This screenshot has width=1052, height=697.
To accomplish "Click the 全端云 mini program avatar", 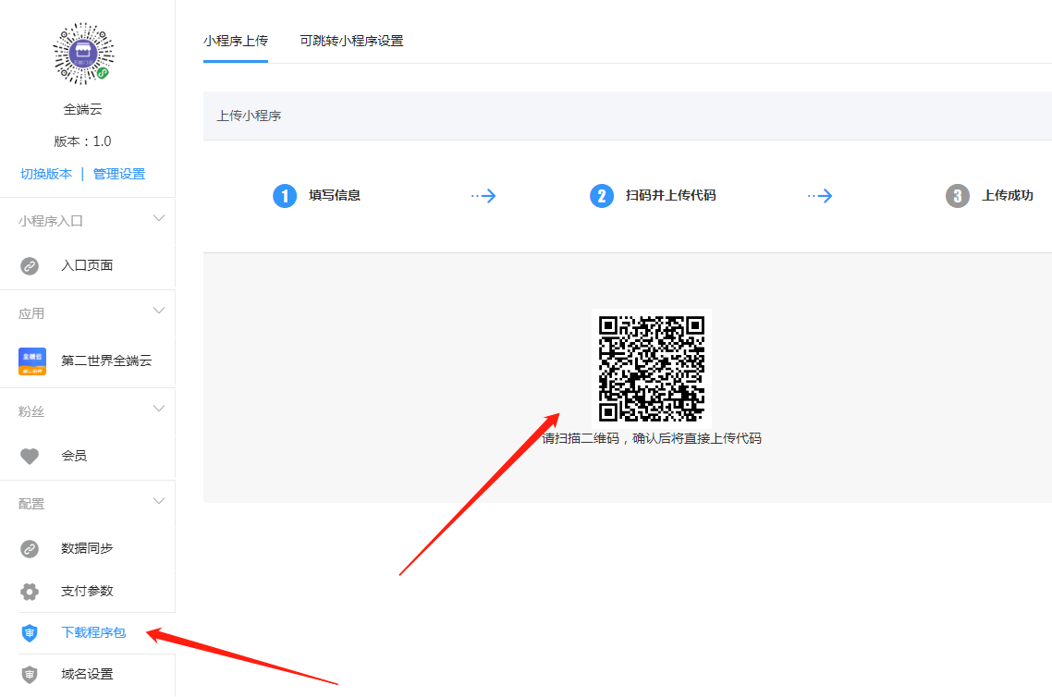I will [x=83, y=54].
